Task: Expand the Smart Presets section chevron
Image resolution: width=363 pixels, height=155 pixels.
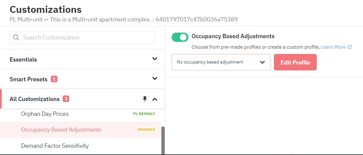Action: pyautogui.click(x=155, y=79)
